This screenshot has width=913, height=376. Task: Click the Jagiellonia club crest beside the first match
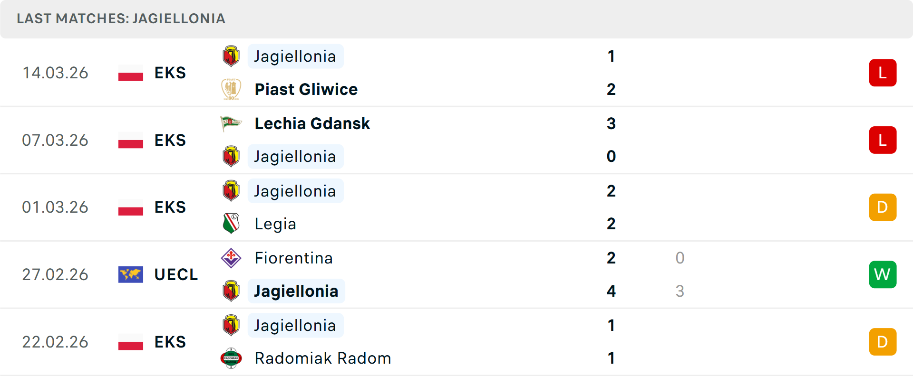pyautogui.click(x=231, y=56)
